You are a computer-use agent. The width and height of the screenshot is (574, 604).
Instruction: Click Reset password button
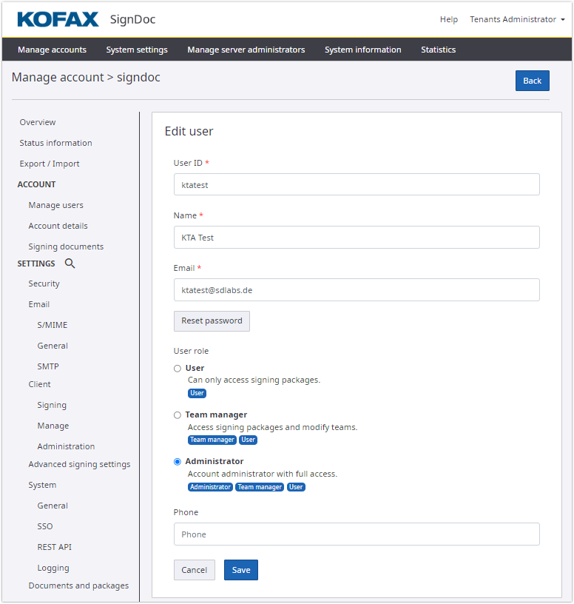click(212, 321)
